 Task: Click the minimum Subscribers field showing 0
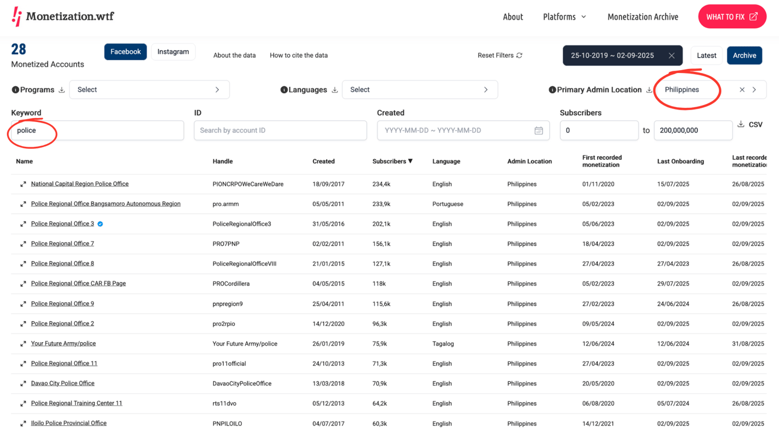(x=599, y=131)
